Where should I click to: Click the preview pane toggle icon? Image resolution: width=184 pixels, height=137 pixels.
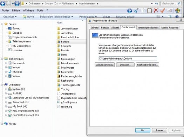169,16
